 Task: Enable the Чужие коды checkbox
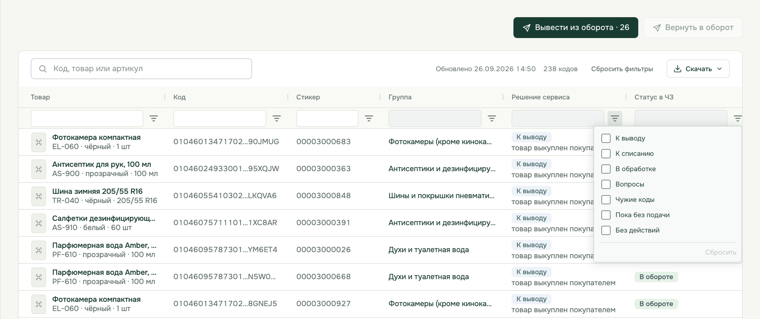click(x=606, y=199)
